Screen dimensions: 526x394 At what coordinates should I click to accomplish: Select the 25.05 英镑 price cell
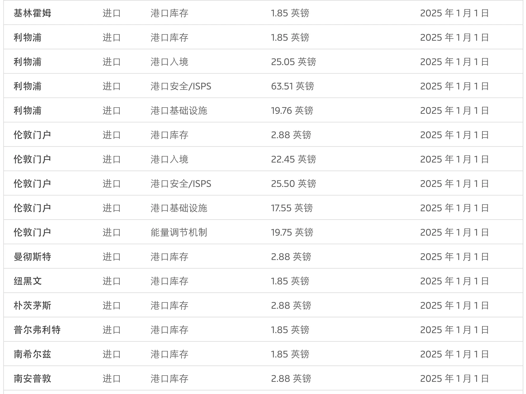point(293,62)
